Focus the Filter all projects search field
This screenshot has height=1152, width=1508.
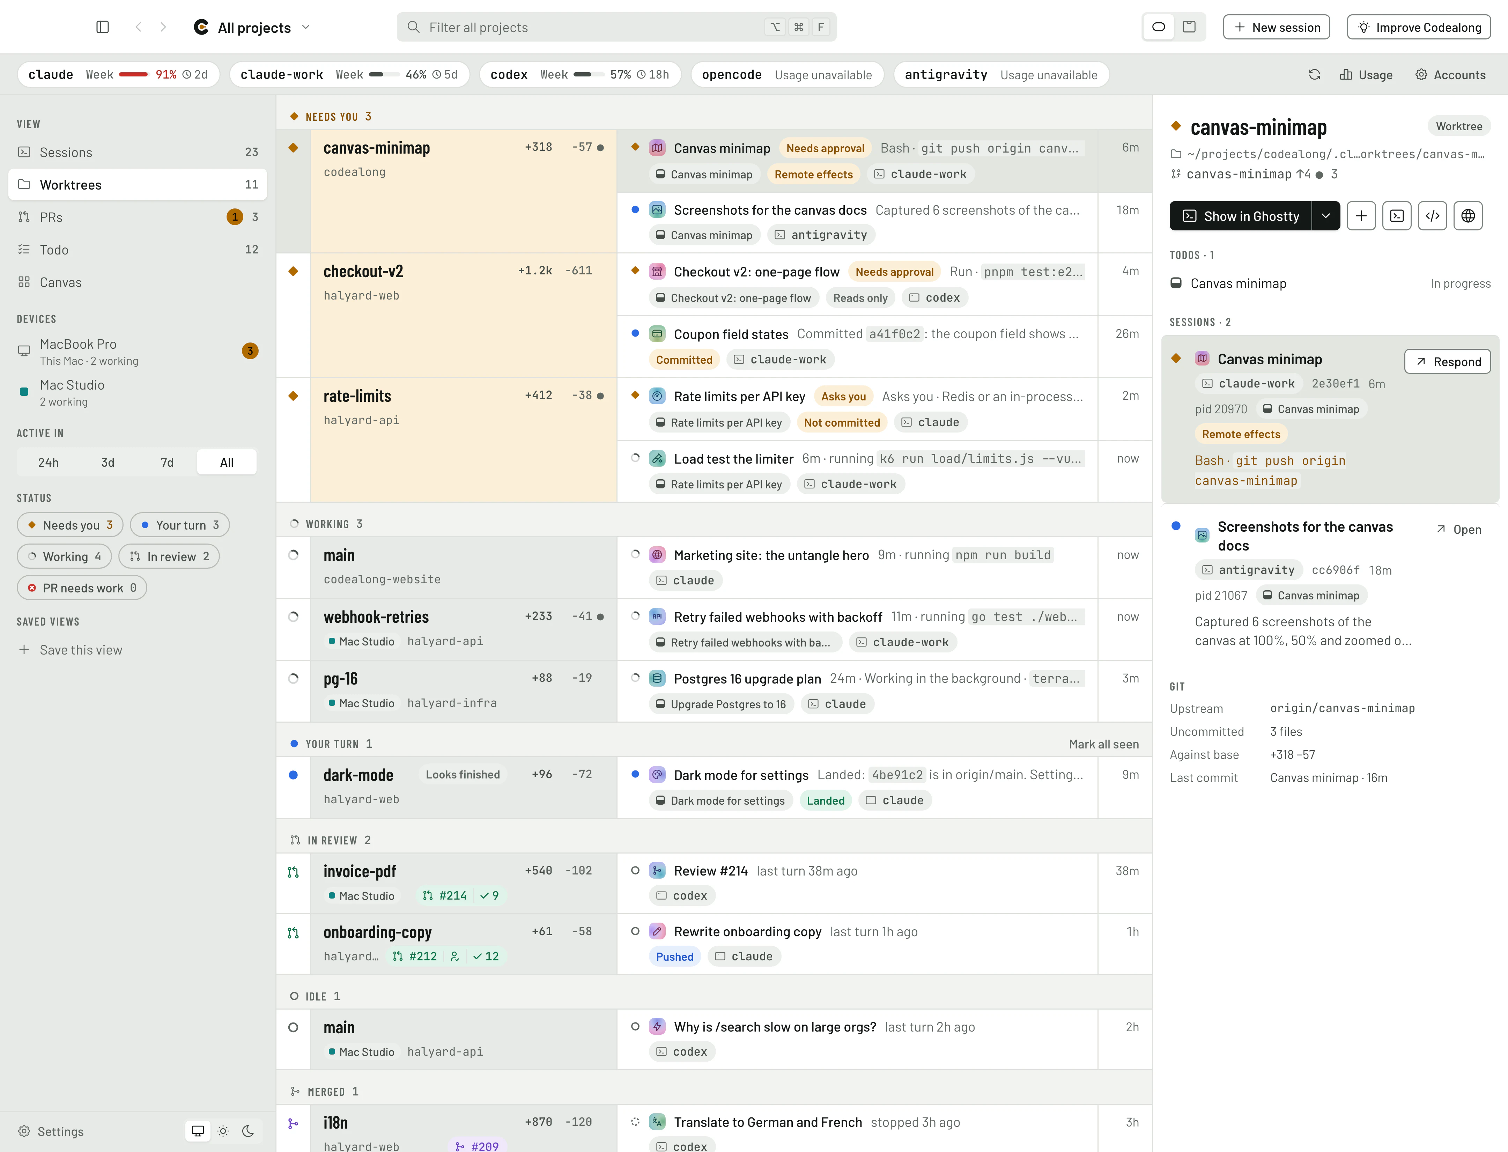click(x=616, y=27)
